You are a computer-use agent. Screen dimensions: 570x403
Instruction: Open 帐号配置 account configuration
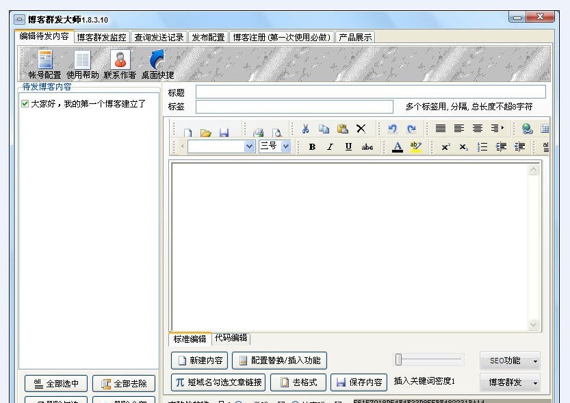[x=44, y=65]
